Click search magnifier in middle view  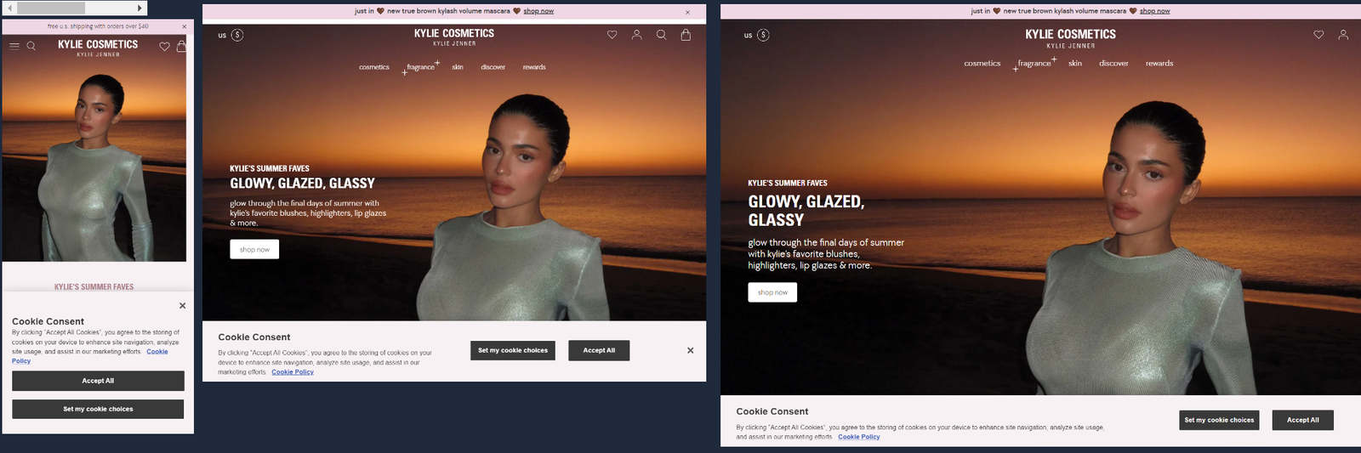pyautogui.click(x=661, y=35)
